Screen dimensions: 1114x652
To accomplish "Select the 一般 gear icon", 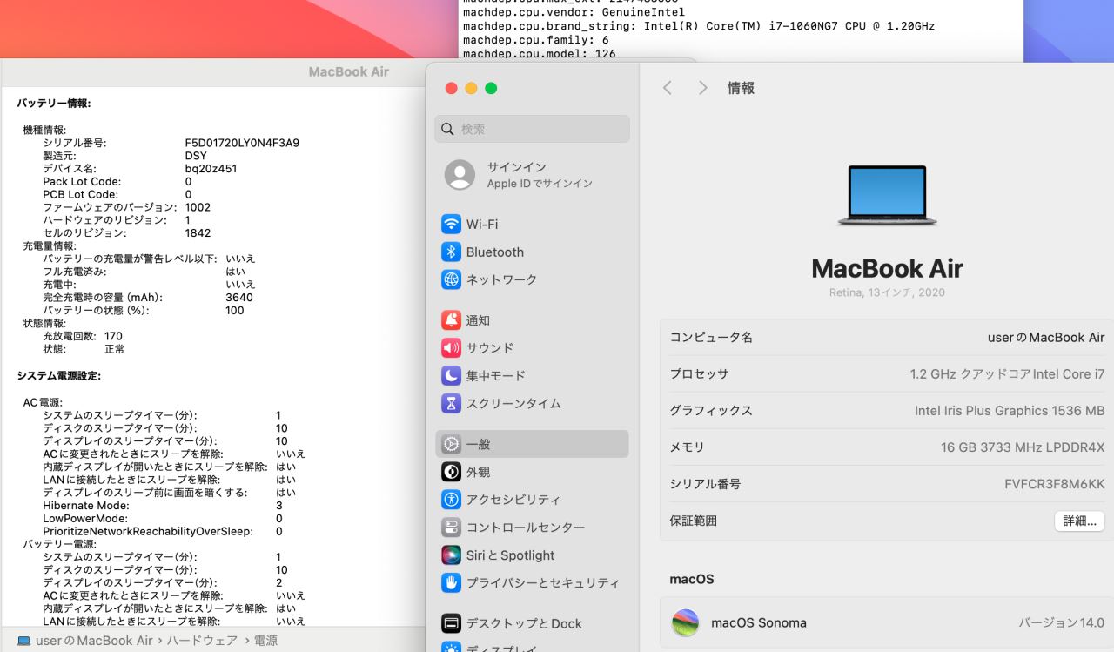I will 451,444.
